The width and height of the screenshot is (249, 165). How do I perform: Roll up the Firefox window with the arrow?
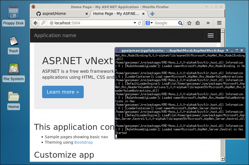pos(206,7)
